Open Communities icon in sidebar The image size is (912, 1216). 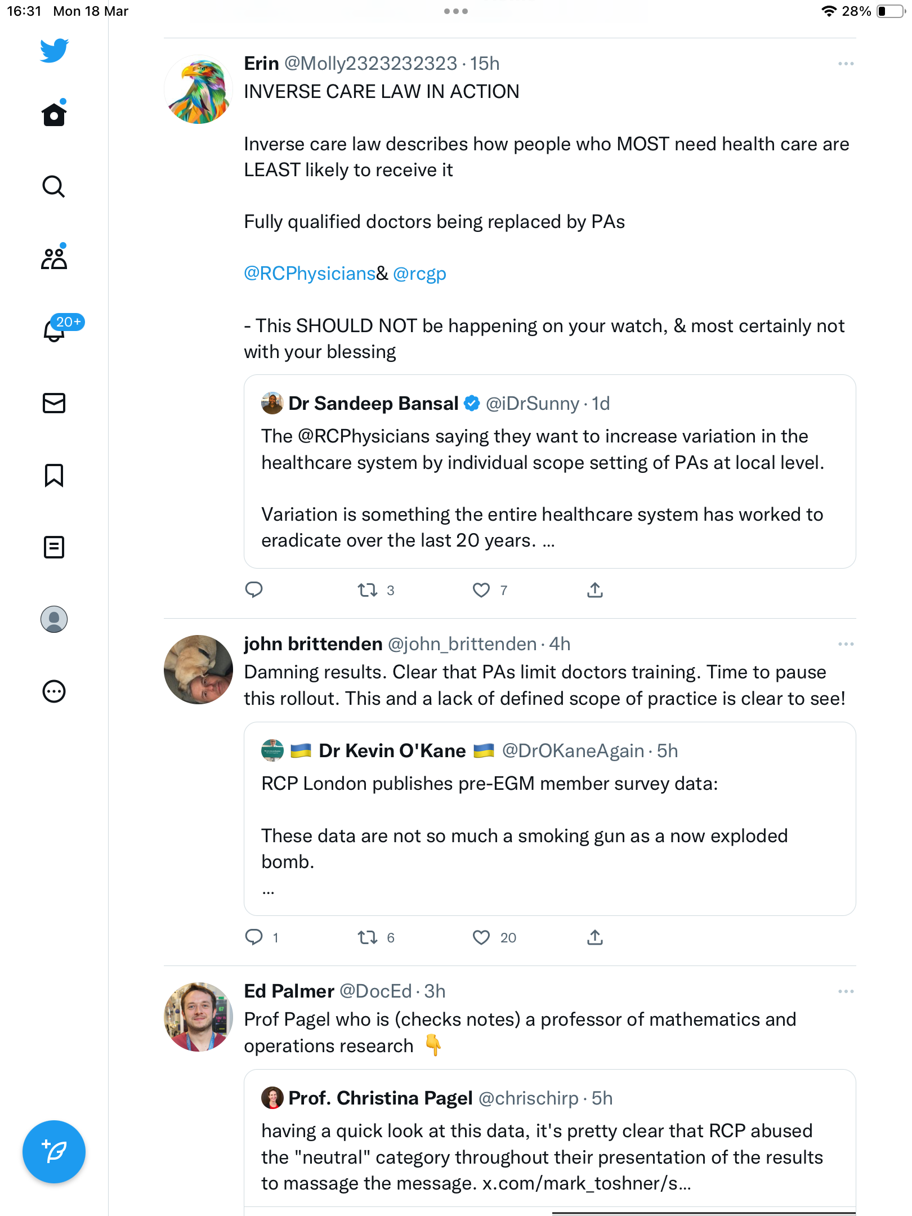54,258
